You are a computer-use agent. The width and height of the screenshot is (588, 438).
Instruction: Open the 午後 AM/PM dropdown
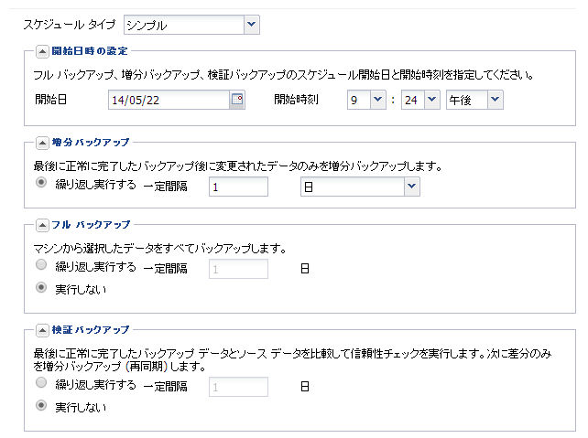coord(495,100)
